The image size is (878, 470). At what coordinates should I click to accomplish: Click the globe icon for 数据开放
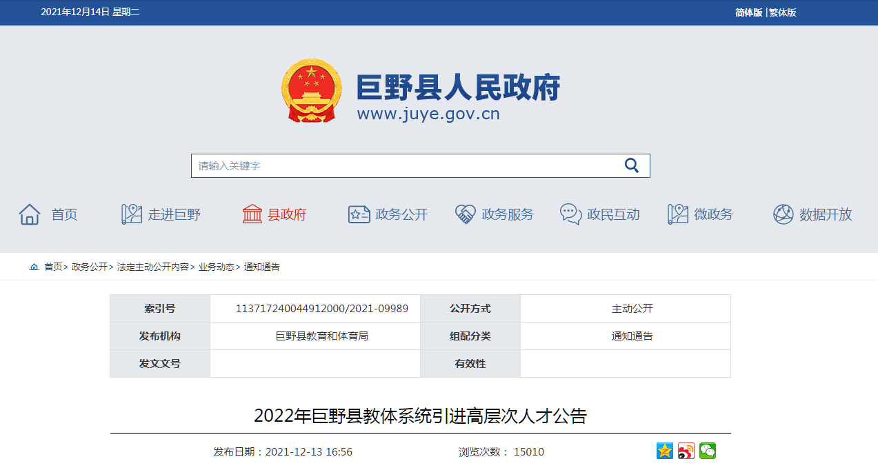click(783, 214)
